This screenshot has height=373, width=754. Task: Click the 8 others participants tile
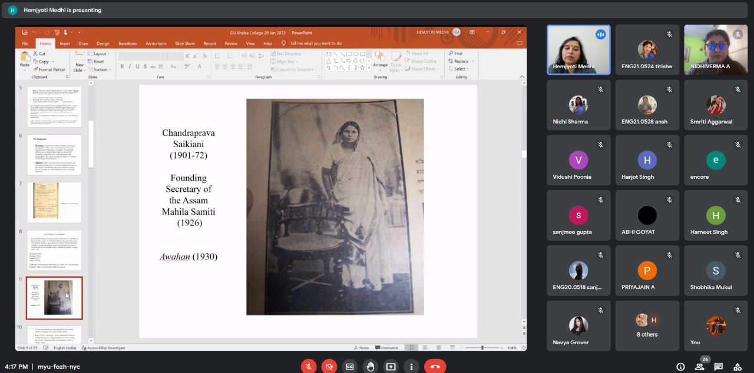tap(647, 326)
